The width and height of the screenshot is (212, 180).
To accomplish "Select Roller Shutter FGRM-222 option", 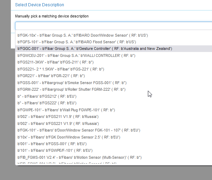I will pyautogui.click(x=71, y=89).
